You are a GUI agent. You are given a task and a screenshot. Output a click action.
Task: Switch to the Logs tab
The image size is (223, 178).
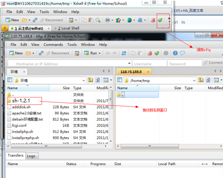(x=31, y=156)
